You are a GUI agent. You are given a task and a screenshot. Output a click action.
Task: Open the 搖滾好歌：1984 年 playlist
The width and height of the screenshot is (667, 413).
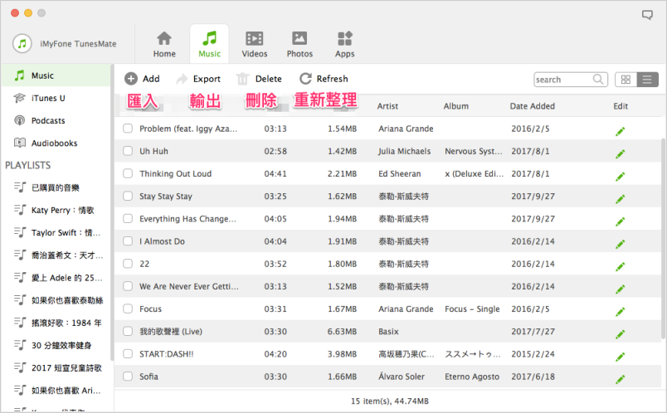pyautogui.click(x=66, y=323)
